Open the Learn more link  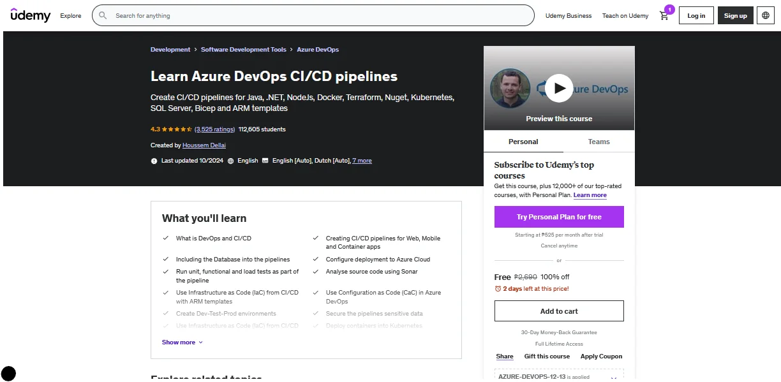pyautogui.click(x=590, y=195)
